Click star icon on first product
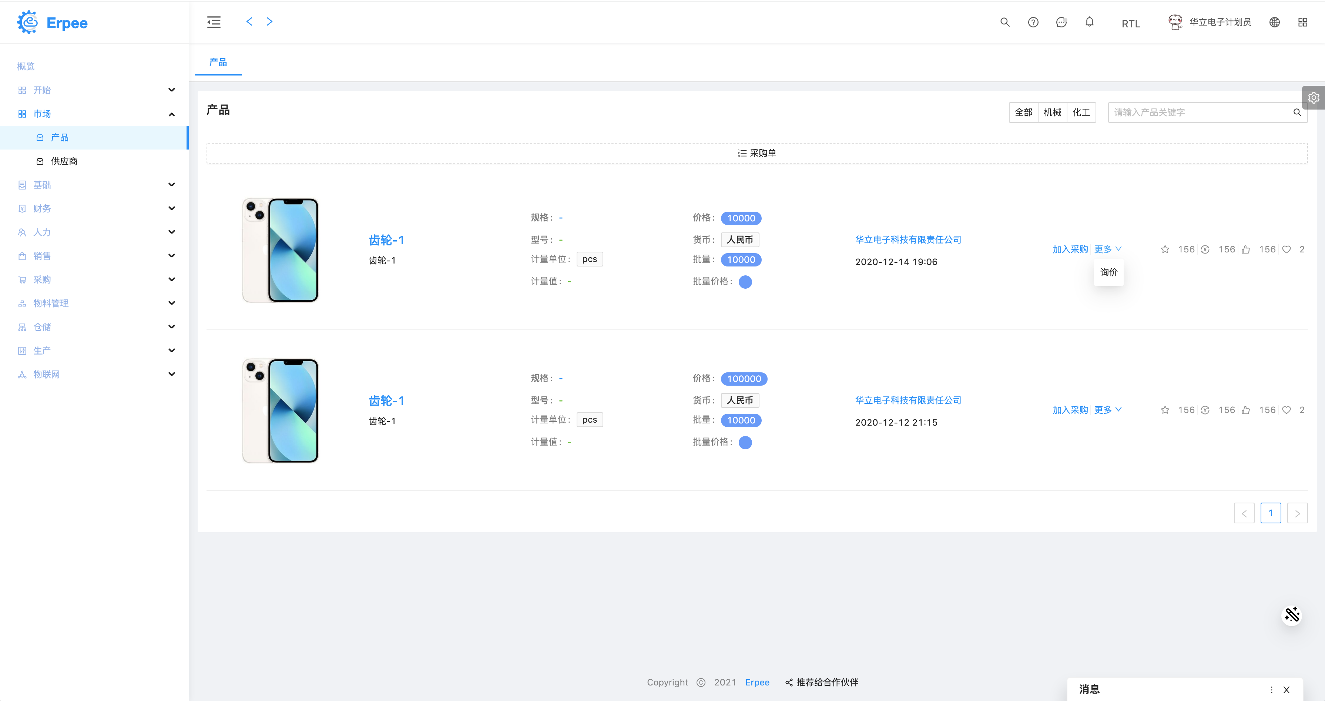This screenshot has width=1325, height=701. (x=1165, y=249)
